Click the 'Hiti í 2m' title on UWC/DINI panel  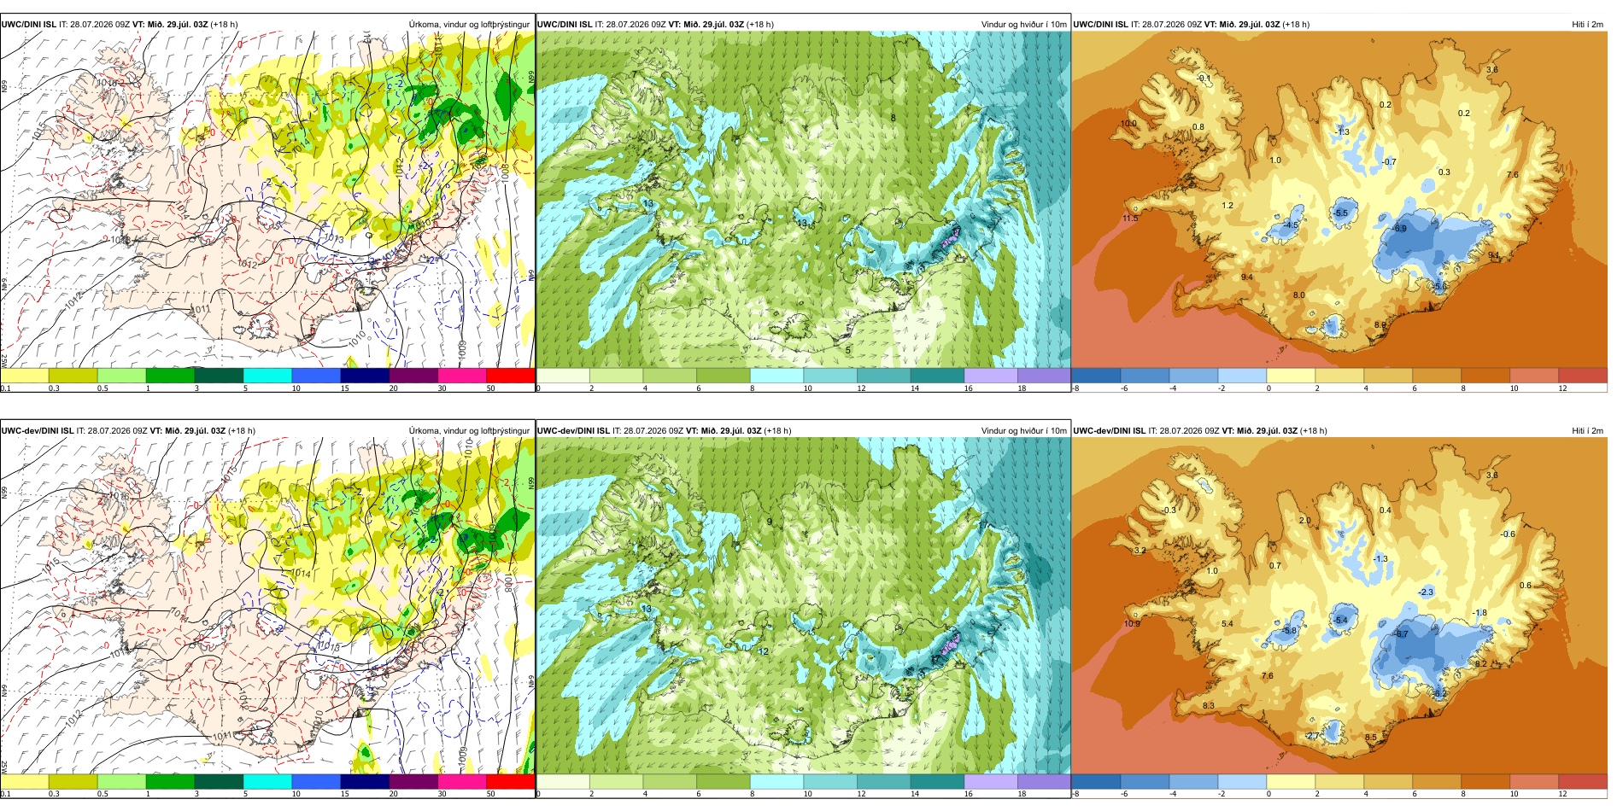(x=1587, y=25)
